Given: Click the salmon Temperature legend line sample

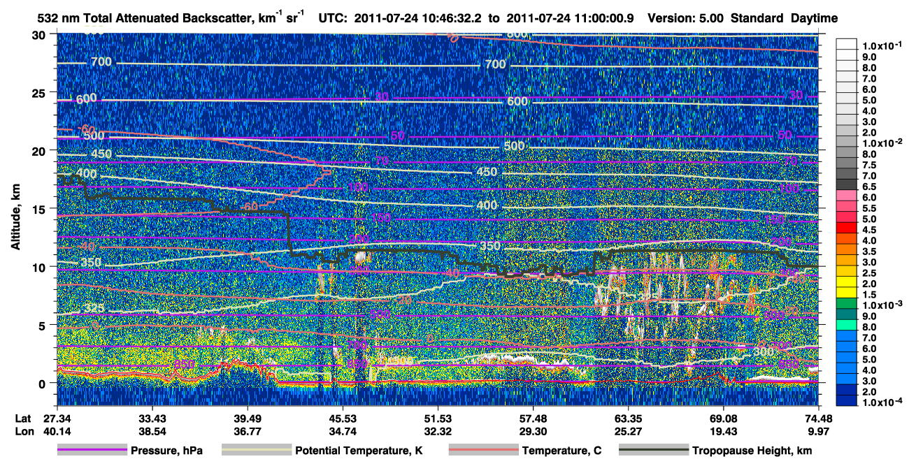Looking at the screenshot, I should pos(483,451).
